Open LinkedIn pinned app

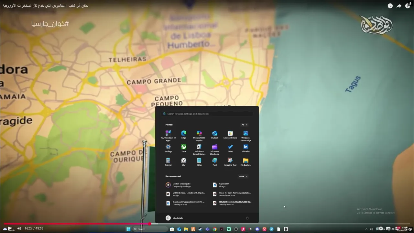(x=246, y=148)
